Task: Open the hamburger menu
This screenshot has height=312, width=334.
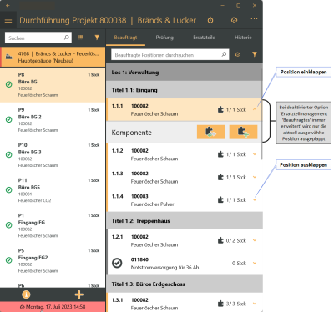Action: click(x=8, y=20)
